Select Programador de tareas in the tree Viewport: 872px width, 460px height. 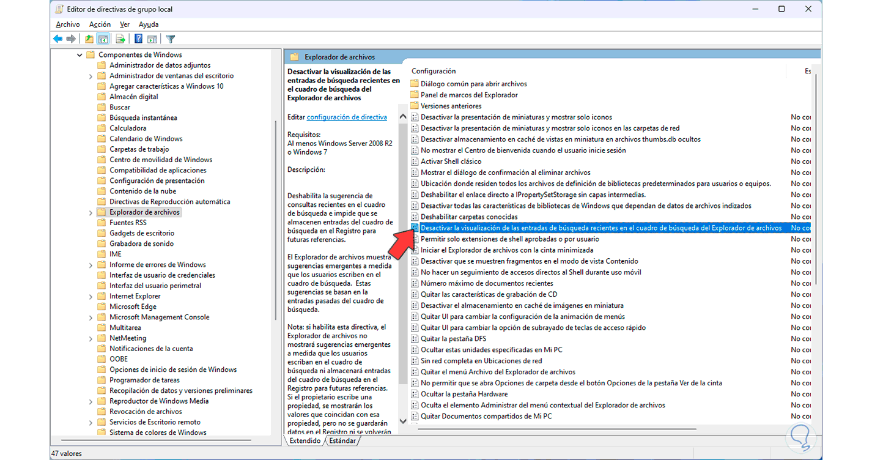pos(144,380)
